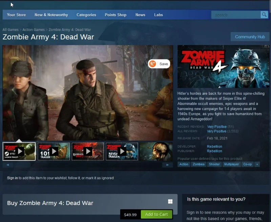Click the search magnifier icon
271x222 pixels.
pyautogui.click(x=264, y=15)
